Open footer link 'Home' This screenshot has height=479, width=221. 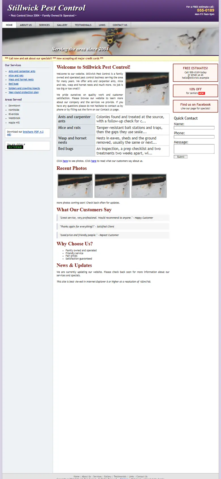click(76, 476)
